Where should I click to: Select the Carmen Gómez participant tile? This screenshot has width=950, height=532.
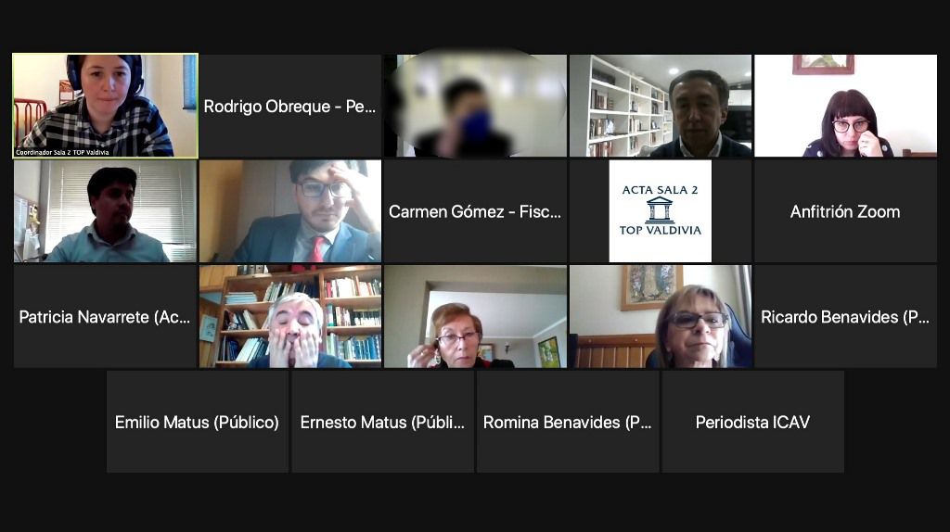(x=476, y=211)
